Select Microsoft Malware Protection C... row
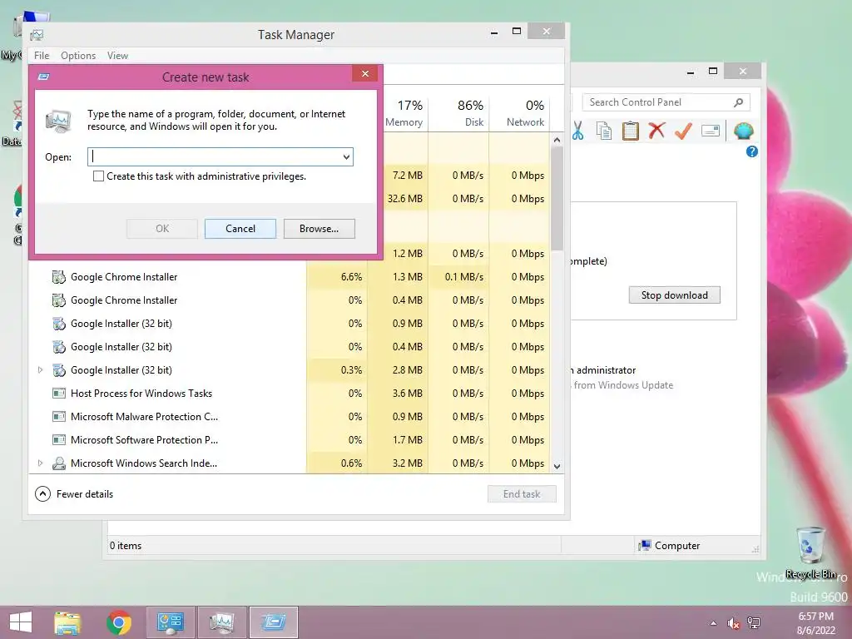The image size is (852, 639). (x=289, y=417)
